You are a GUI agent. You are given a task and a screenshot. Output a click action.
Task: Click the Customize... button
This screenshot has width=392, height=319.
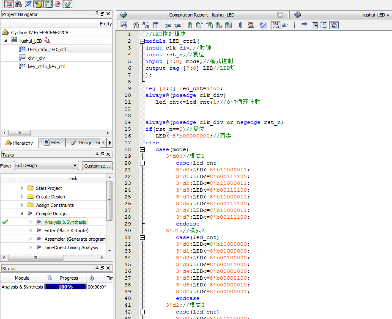coord(97,165)
